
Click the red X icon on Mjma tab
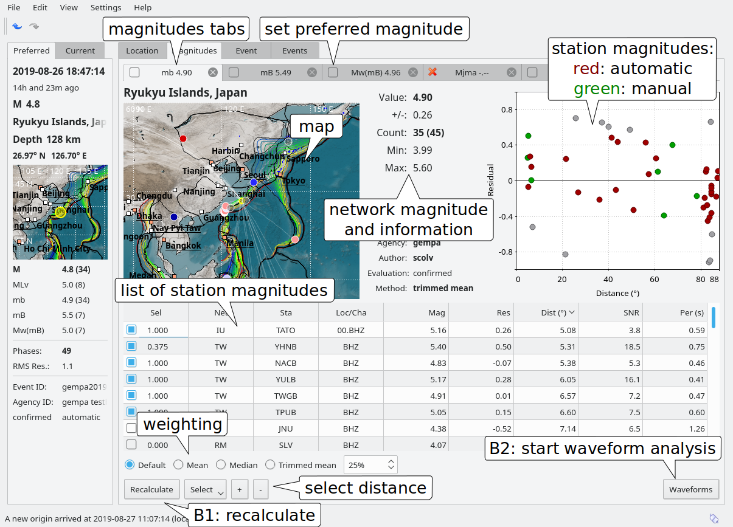[433, 72]
